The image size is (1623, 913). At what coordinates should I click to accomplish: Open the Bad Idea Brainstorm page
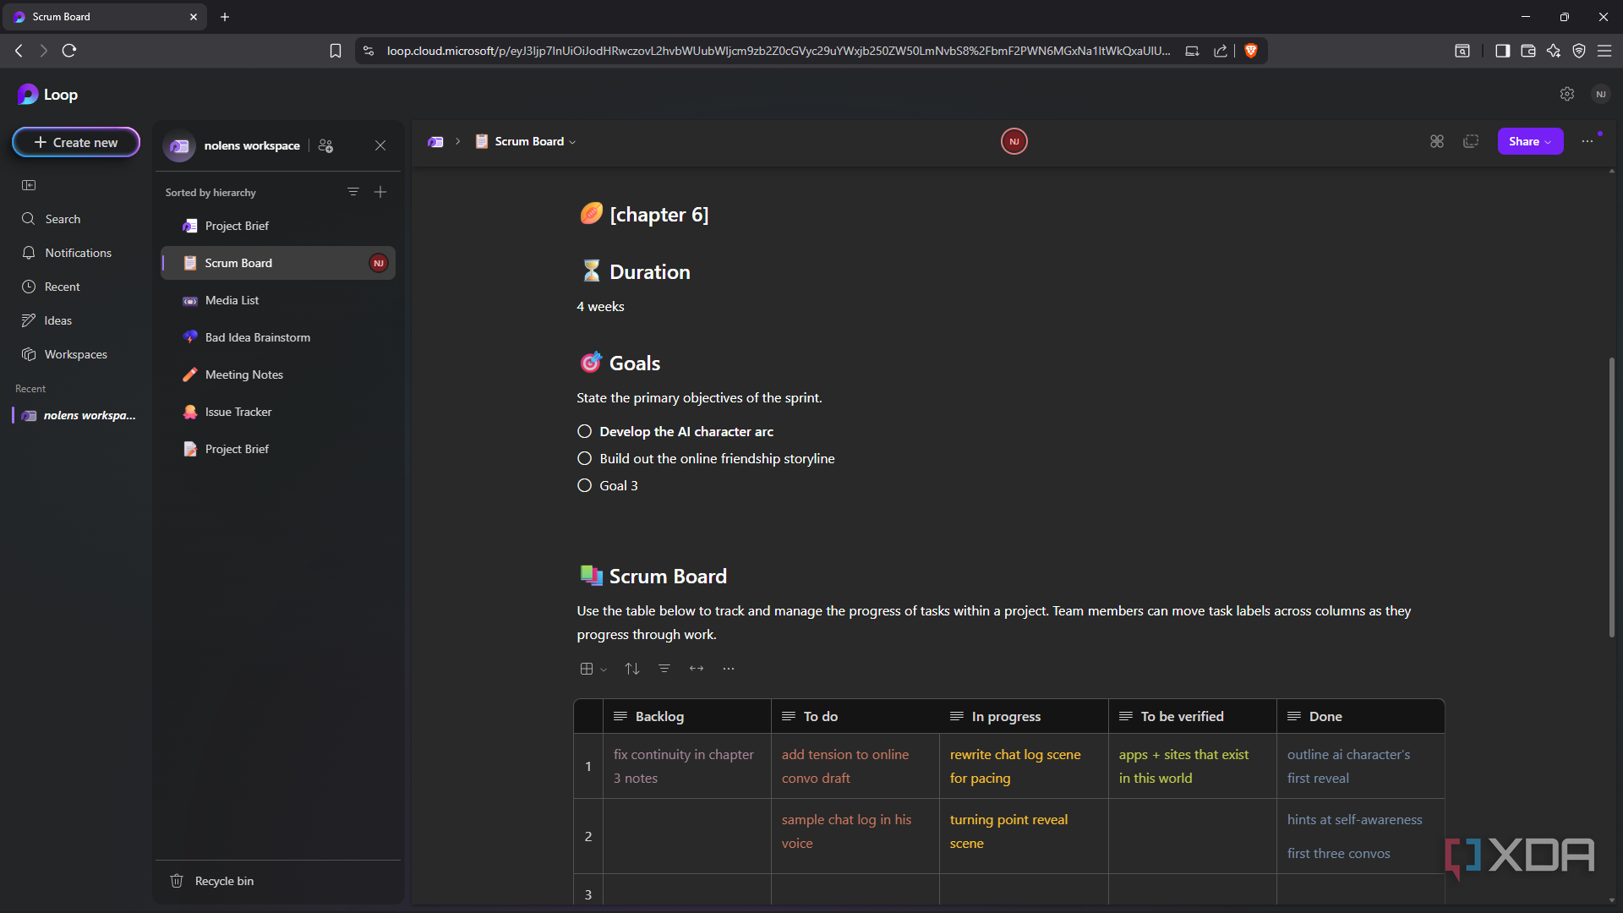[278, 337]
